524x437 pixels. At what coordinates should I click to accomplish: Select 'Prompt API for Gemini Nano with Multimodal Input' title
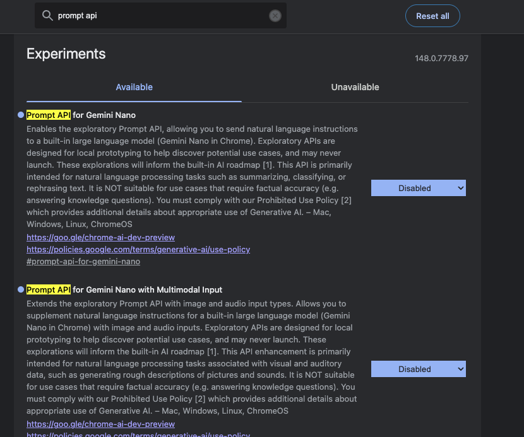pos(124,290)
